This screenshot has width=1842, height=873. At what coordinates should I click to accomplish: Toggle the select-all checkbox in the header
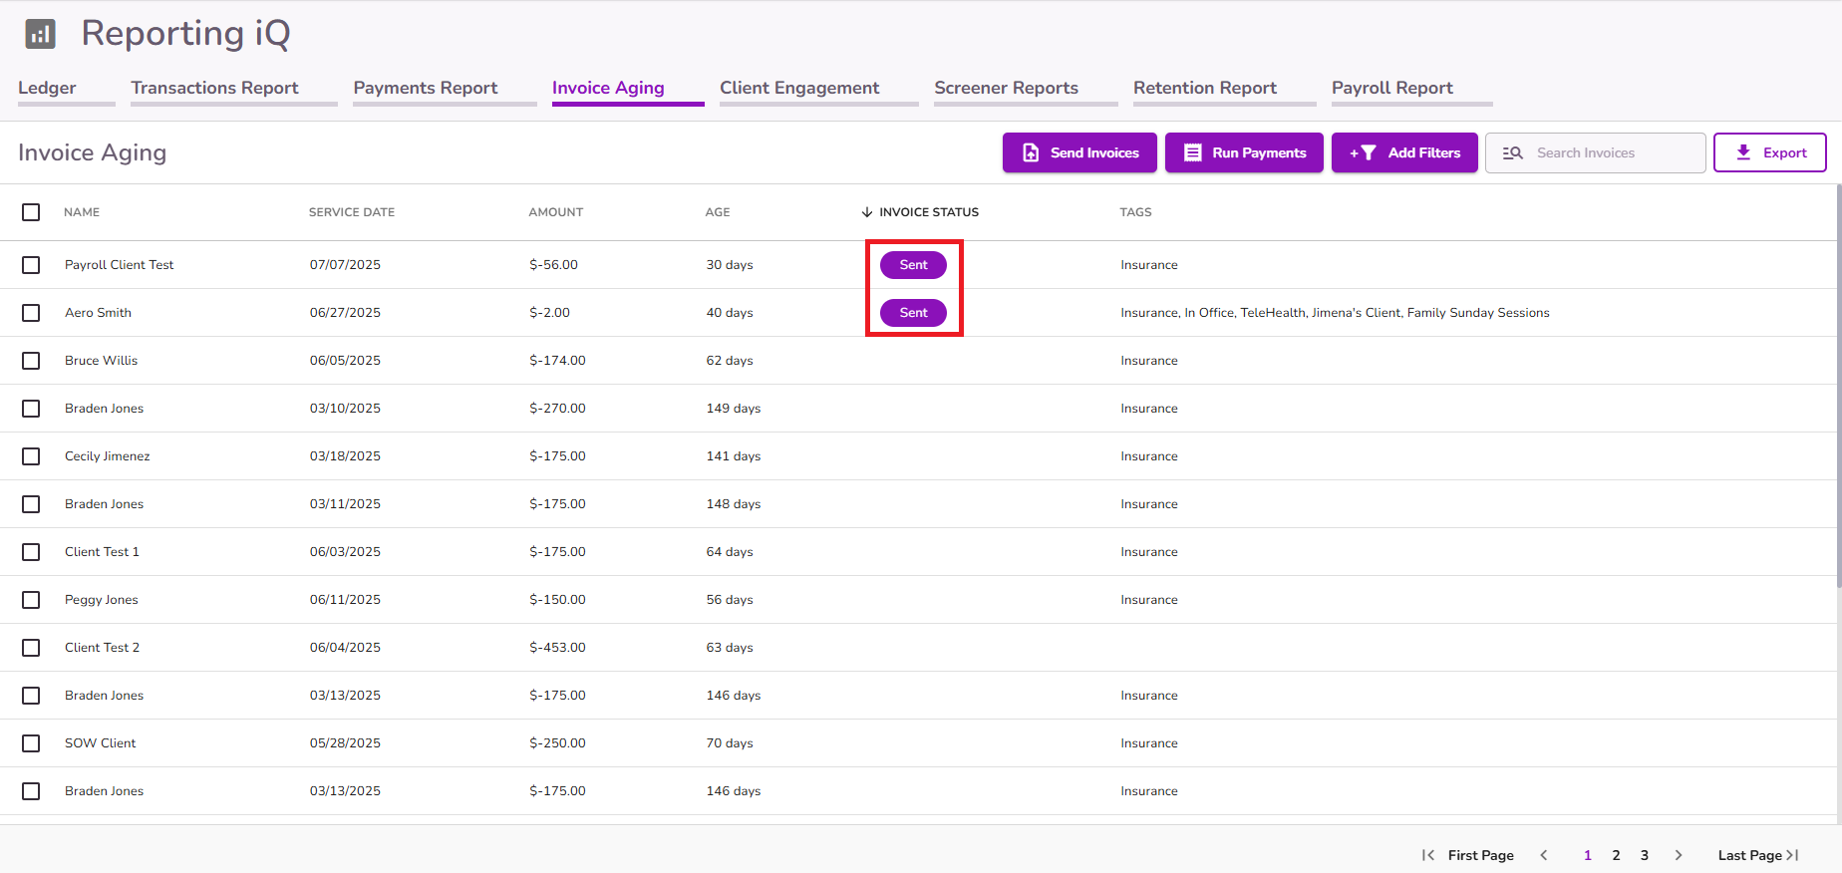(31, 212)
